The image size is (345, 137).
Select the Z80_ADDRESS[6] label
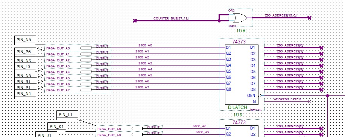290,81
